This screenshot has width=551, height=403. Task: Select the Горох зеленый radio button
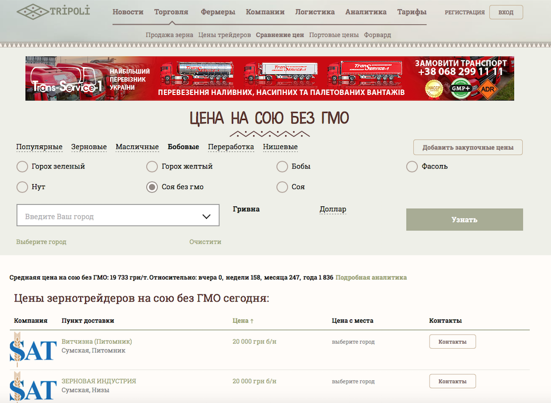tap(22, 167)
